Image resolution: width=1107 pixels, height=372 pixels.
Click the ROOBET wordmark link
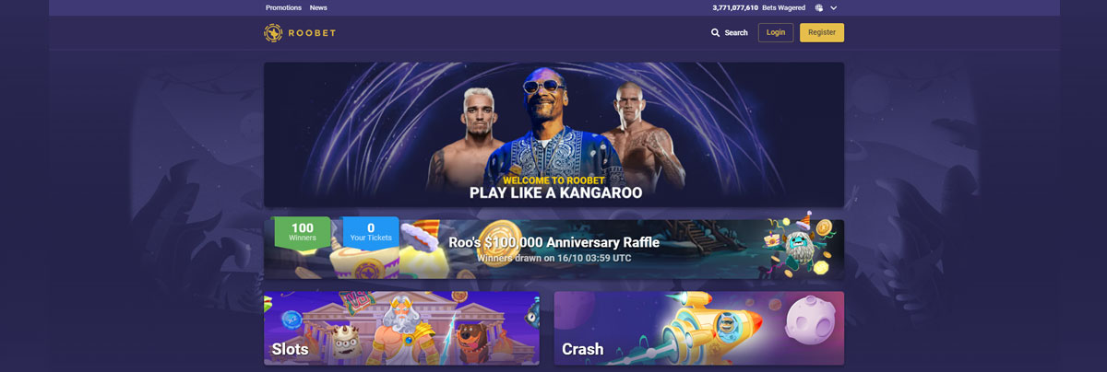tap(309, 32)
